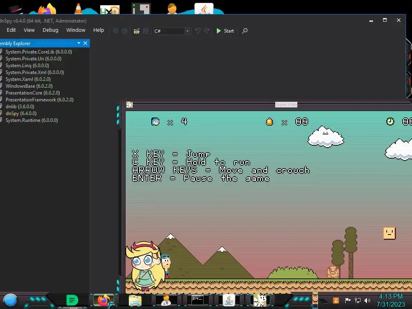Open File Explorer from the taskbar

(135, 300)
